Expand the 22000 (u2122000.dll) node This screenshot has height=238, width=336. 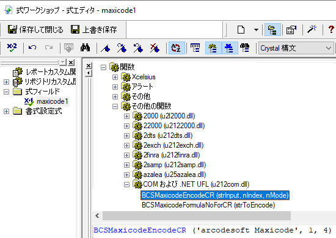(x=126, y=126)
